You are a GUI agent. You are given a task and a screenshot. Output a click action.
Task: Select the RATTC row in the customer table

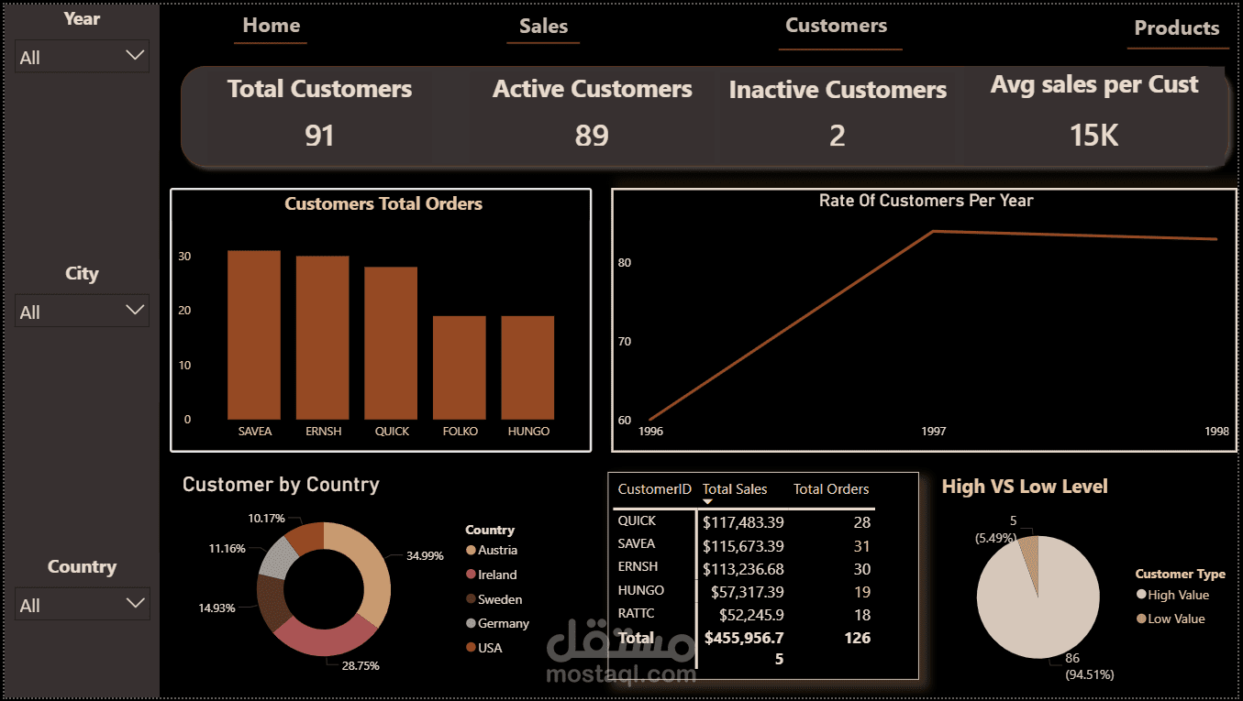click(x=744, y=614)
